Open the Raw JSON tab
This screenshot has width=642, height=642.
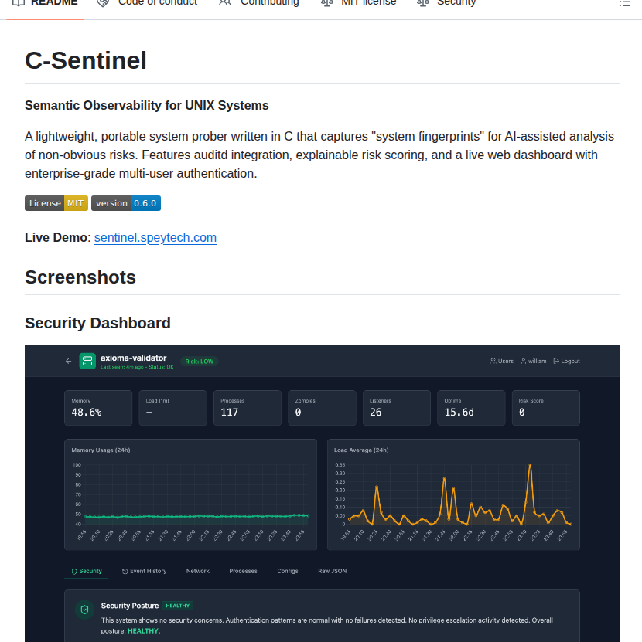coord(332,571)
